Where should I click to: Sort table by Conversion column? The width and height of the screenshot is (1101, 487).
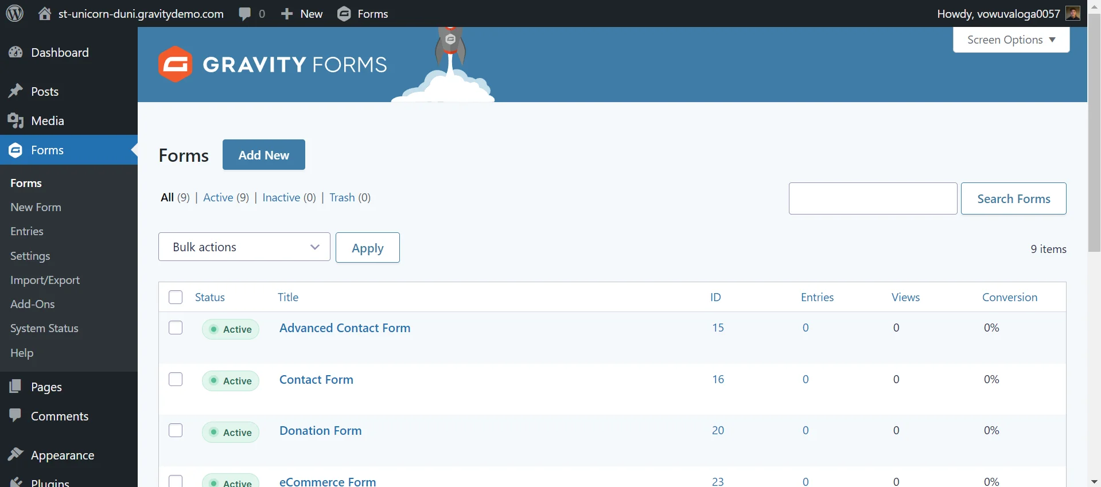[x=1010, y=297]
